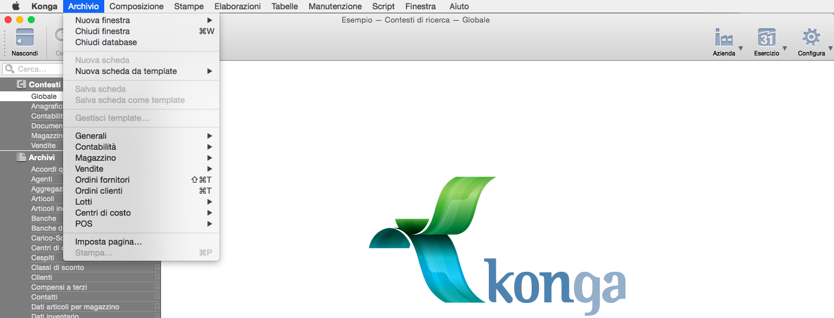Choose Ordini clienti menu entry
The image size is (834, 318).
coord(99,191)
